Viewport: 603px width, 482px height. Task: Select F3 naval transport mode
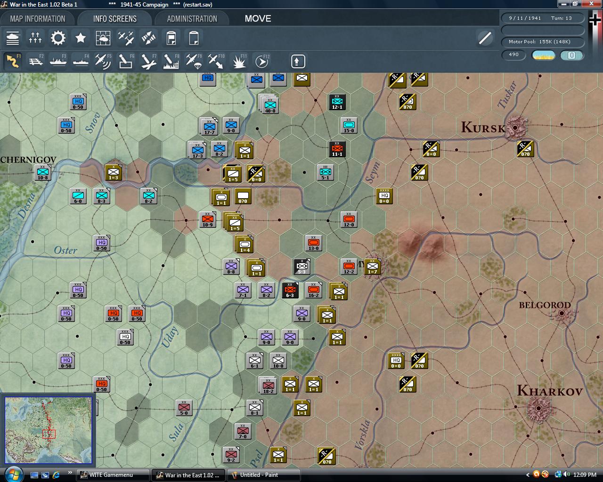(x=58, y=61)
